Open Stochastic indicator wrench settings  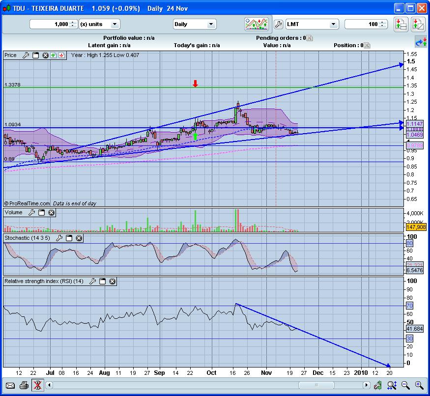[x=59, y=238]
